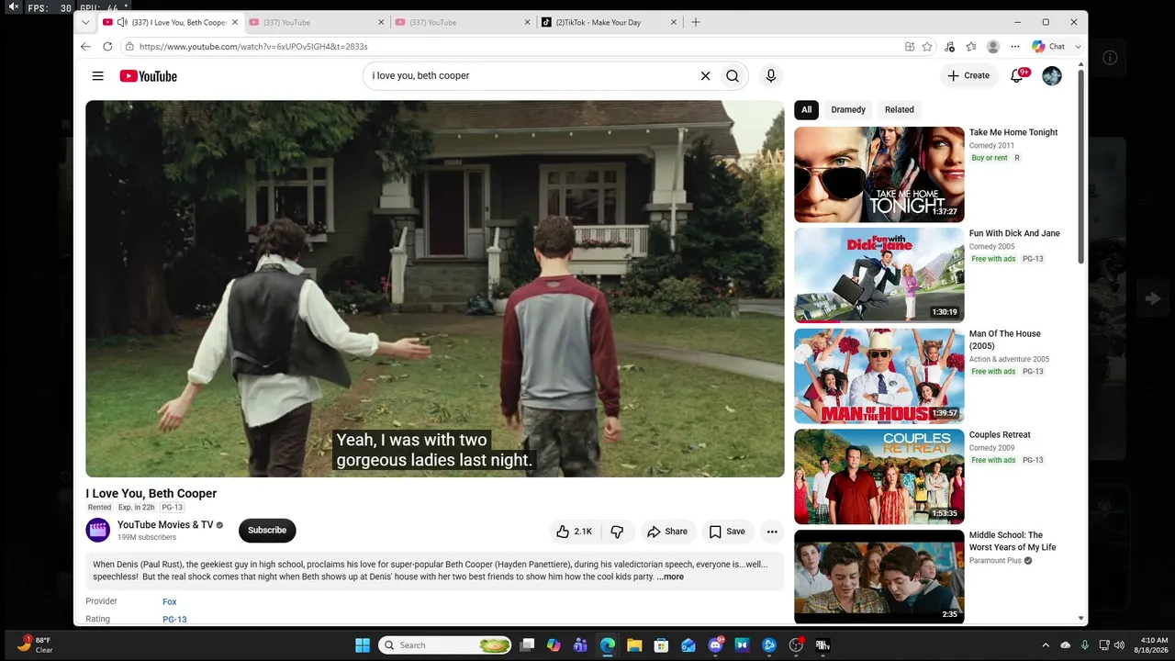Open the tab search dropdown chevron

85,22
